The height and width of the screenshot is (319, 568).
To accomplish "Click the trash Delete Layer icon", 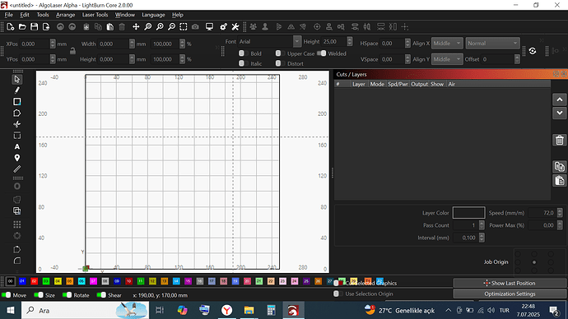I will 560,140.
